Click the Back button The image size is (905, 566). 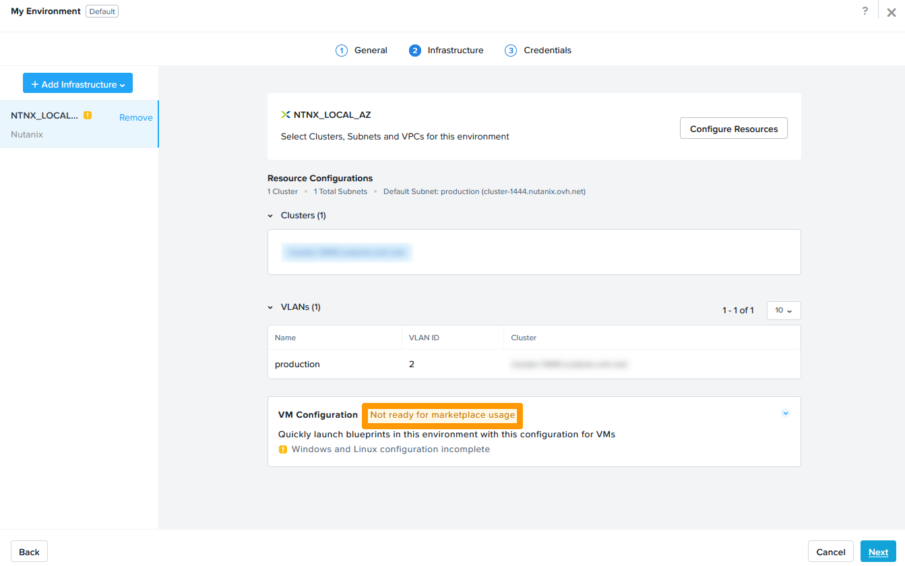[29, 551]
